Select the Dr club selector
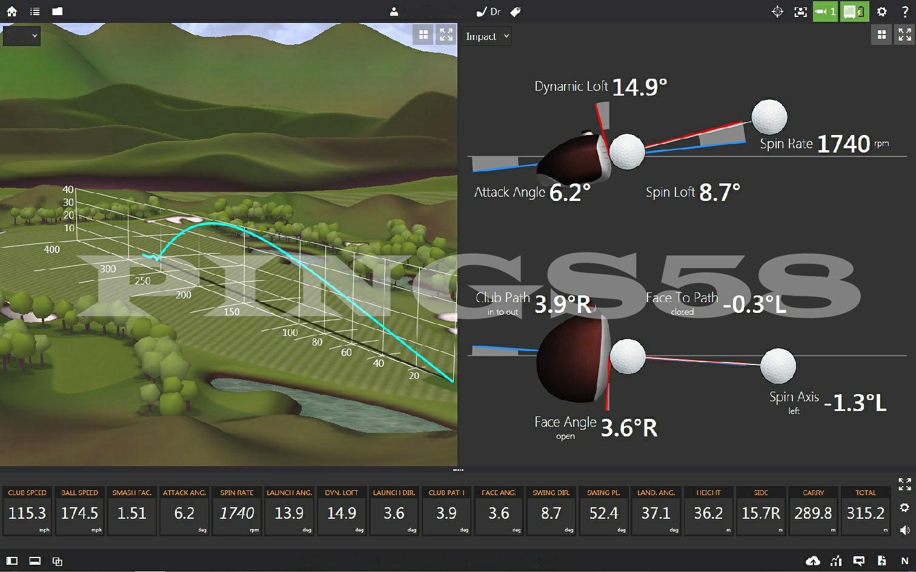Screen dimensions: 916x572 tap(490, 12)
